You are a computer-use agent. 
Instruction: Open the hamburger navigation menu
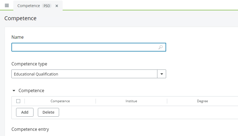click(7, 5)
